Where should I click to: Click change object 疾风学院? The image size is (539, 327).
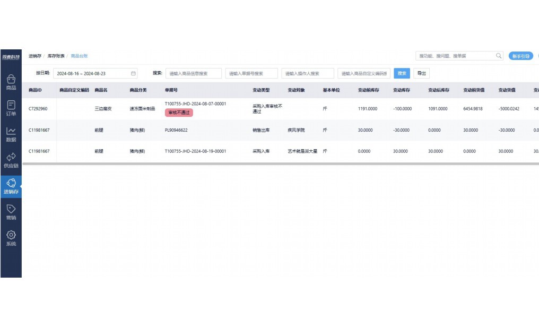pos(297,130)
